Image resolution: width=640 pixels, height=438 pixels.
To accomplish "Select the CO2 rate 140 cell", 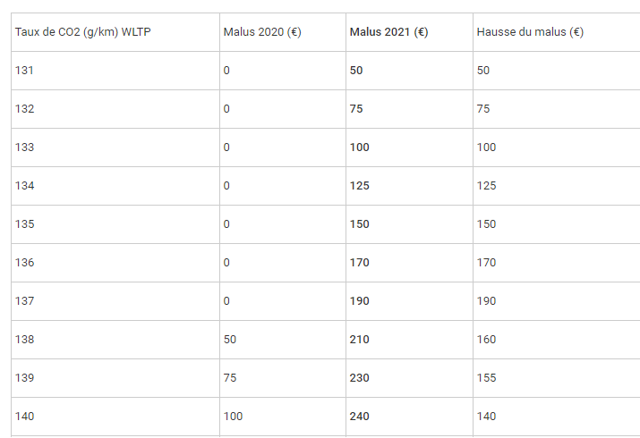I will pyautogui.click(x=24, y=417).
